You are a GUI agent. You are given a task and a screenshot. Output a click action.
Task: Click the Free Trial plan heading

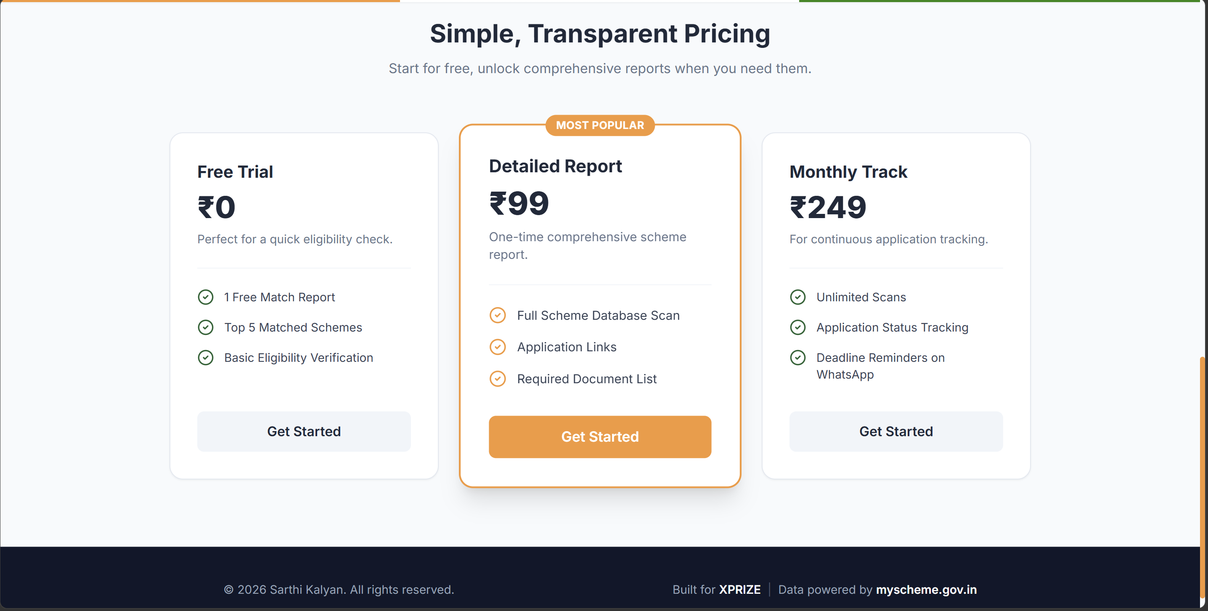click(235, 172)
